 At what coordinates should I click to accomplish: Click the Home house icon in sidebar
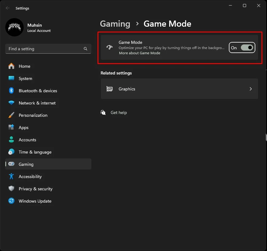[x=11, y=66]
